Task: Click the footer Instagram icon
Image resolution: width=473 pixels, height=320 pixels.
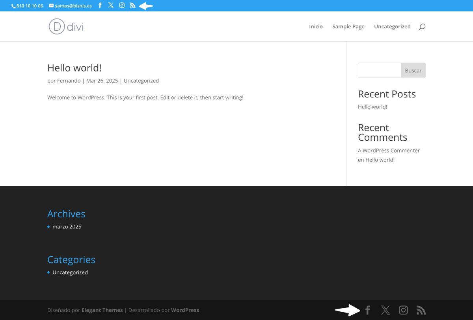Action: point(403,310)
